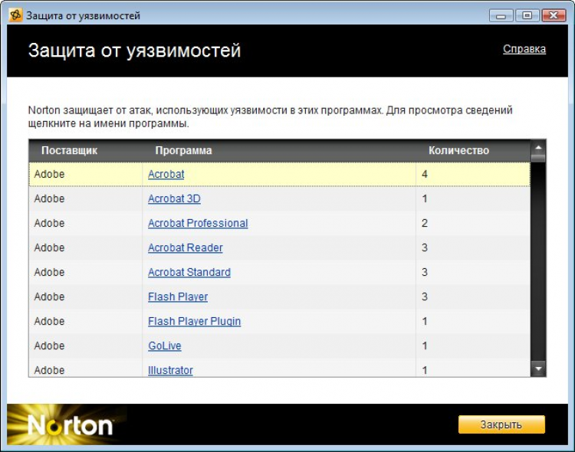Select count 3 in Acrobat Standard row
The width and height of the screenshot is (575, 452).
tap(425, 273)
